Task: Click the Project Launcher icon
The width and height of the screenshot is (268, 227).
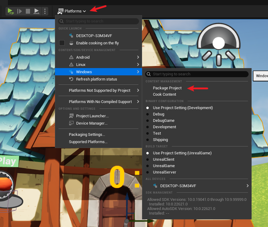Action: [71, 116]
